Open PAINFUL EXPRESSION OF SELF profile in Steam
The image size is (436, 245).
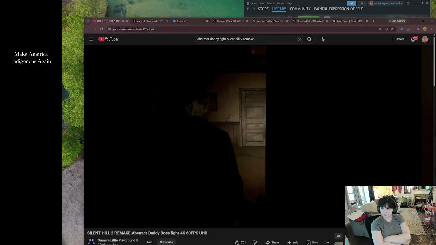339,9
